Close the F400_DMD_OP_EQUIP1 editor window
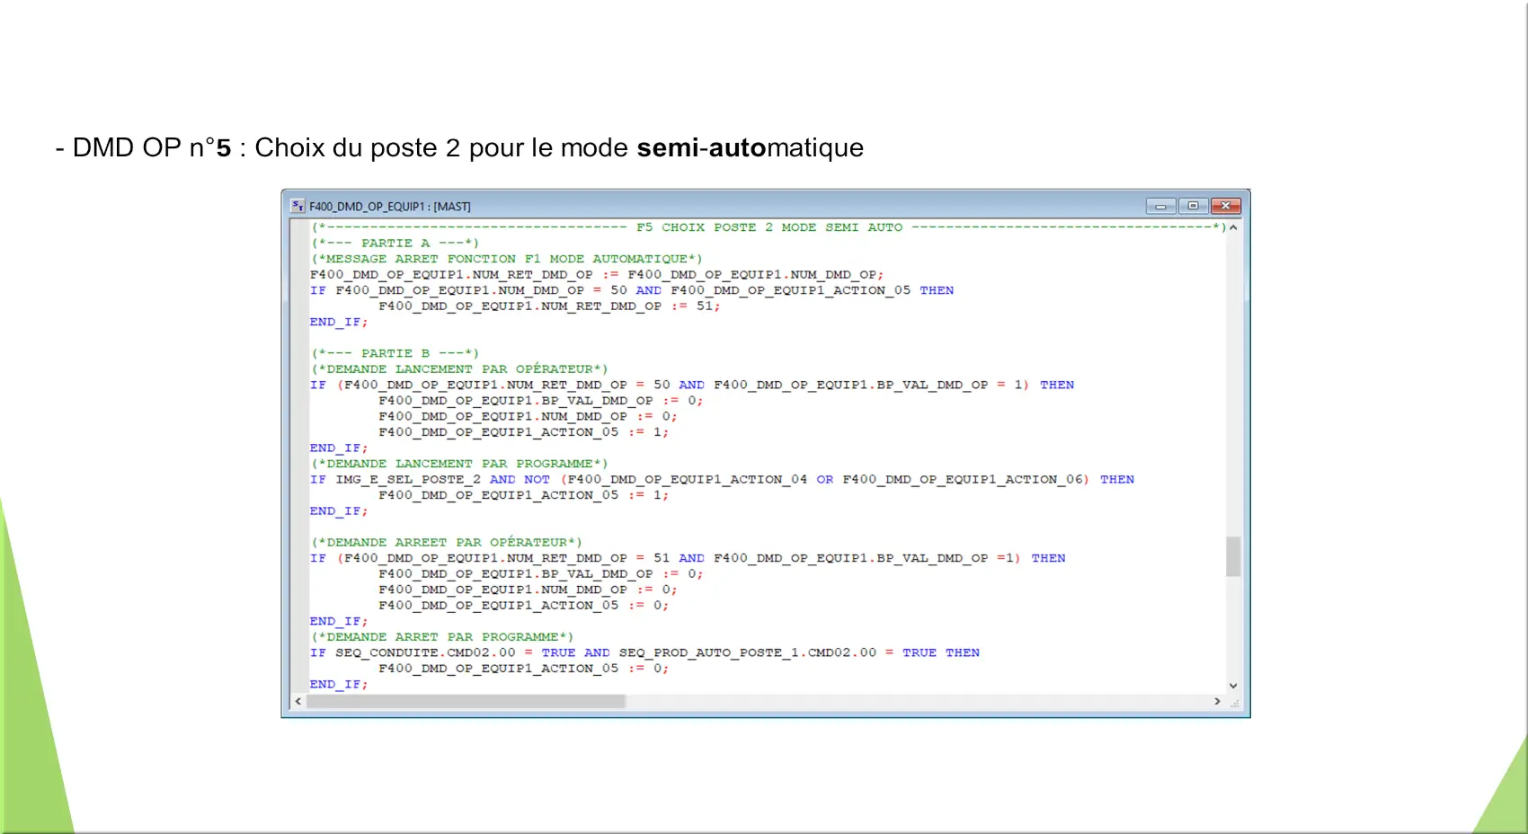 tap(1225, 206)
